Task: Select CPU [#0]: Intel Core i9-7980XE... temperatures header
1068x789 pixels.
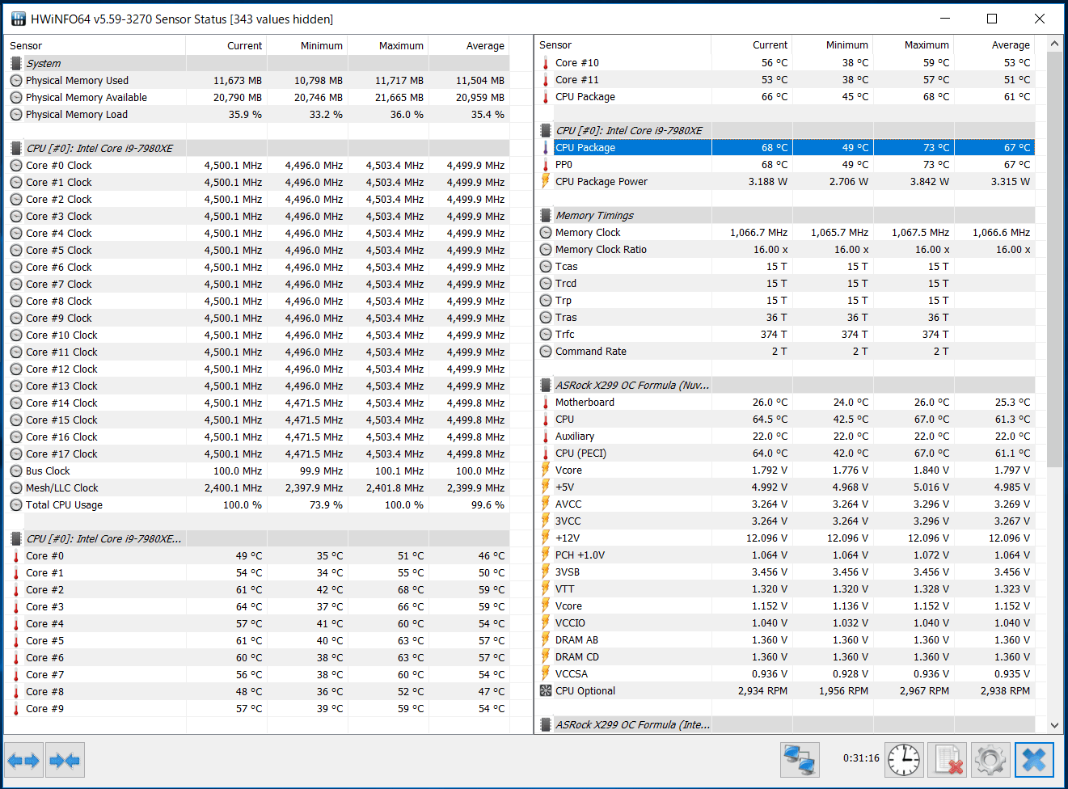Action: click(257, 538)
